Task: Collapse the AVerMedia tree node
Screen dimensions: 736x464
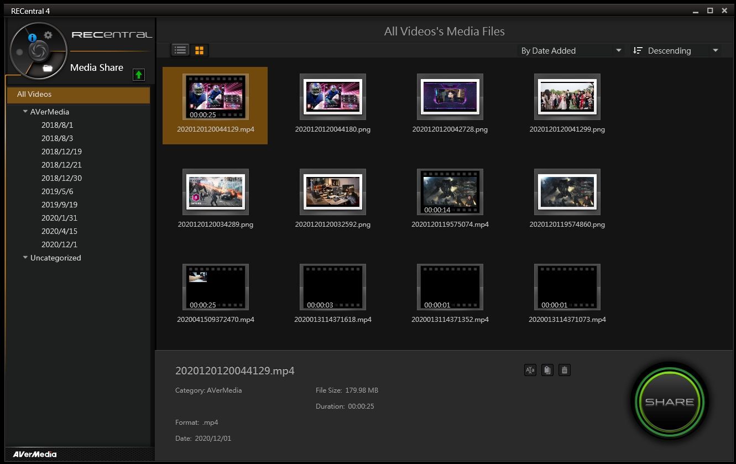Action: click(x=25, y=112)
